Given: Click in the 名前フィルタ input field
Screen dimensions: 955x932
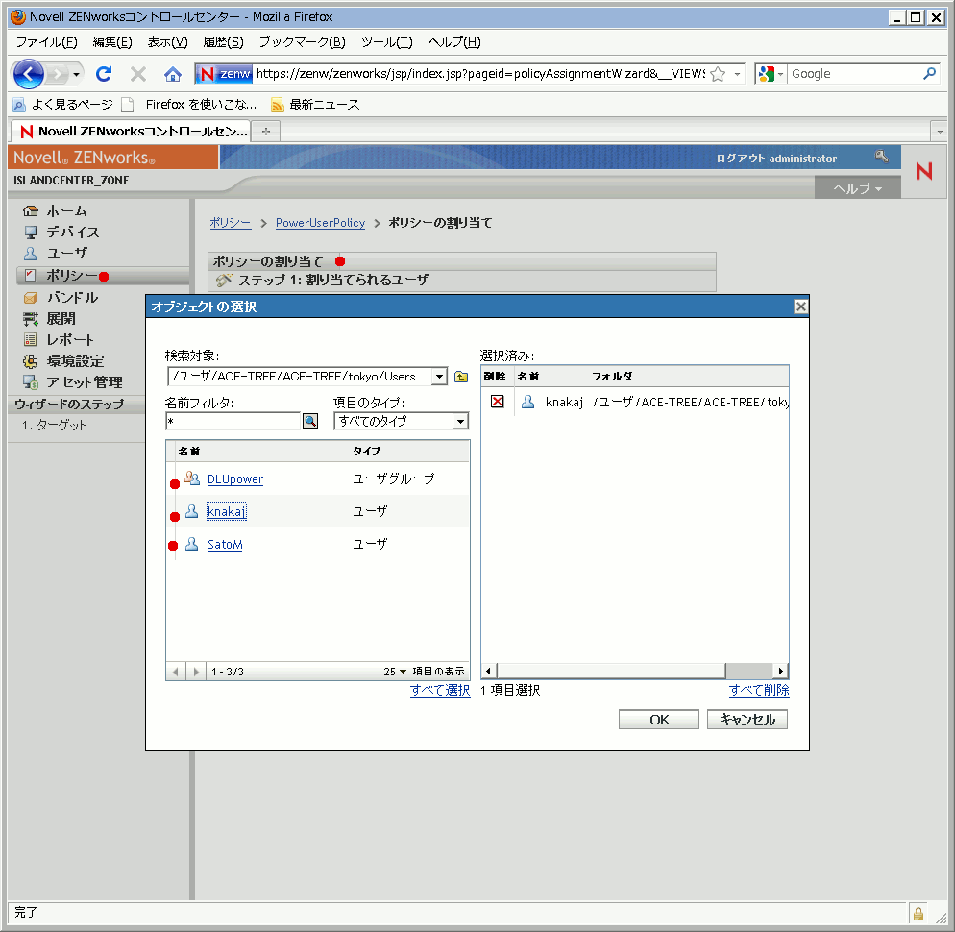Looking at the screenshot, I should pyautogui.click(x=233, y=421).
